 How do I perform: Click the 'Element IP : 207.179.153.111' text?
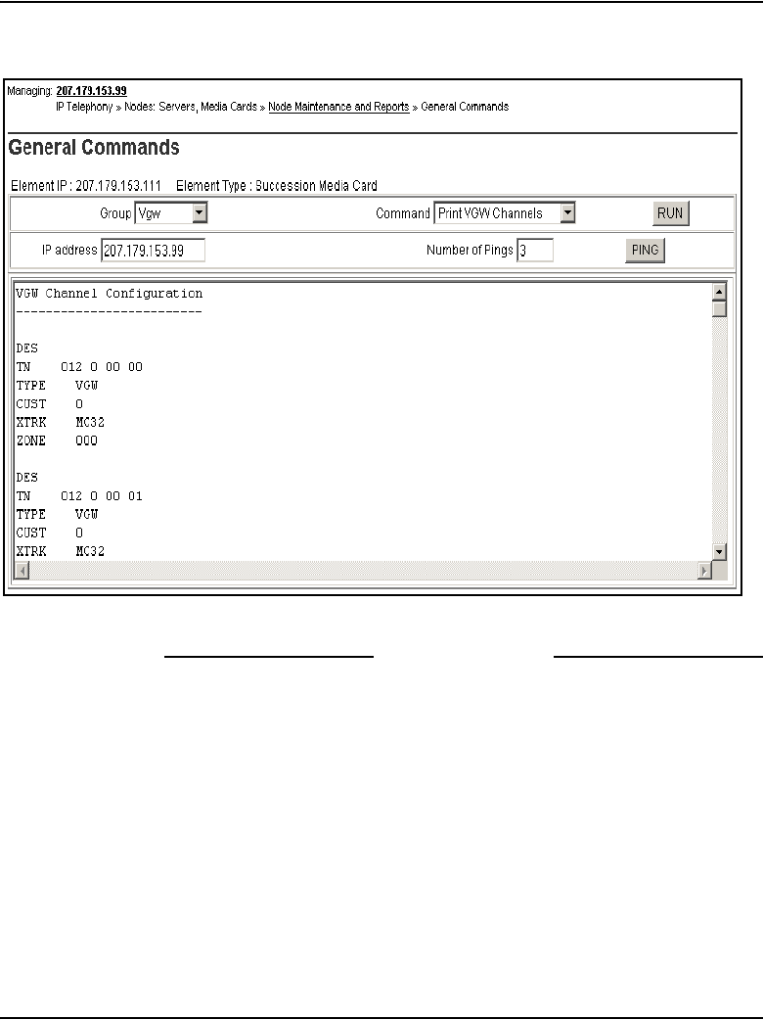(86, 186)
